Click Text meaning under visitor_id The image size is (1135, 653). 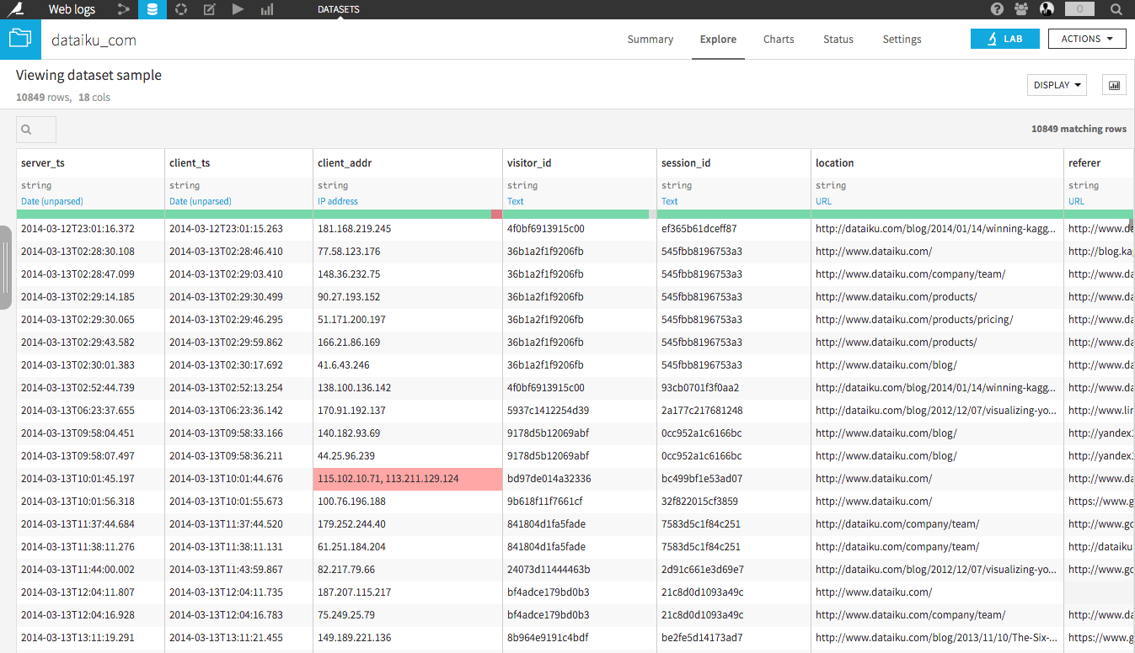point(516,201)
